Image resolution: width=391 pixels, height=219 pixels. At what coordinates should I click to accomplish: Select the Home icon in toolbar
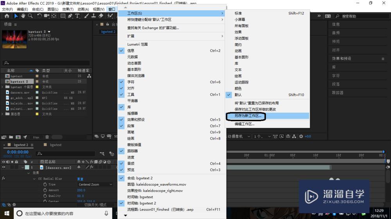pos(7,16)
